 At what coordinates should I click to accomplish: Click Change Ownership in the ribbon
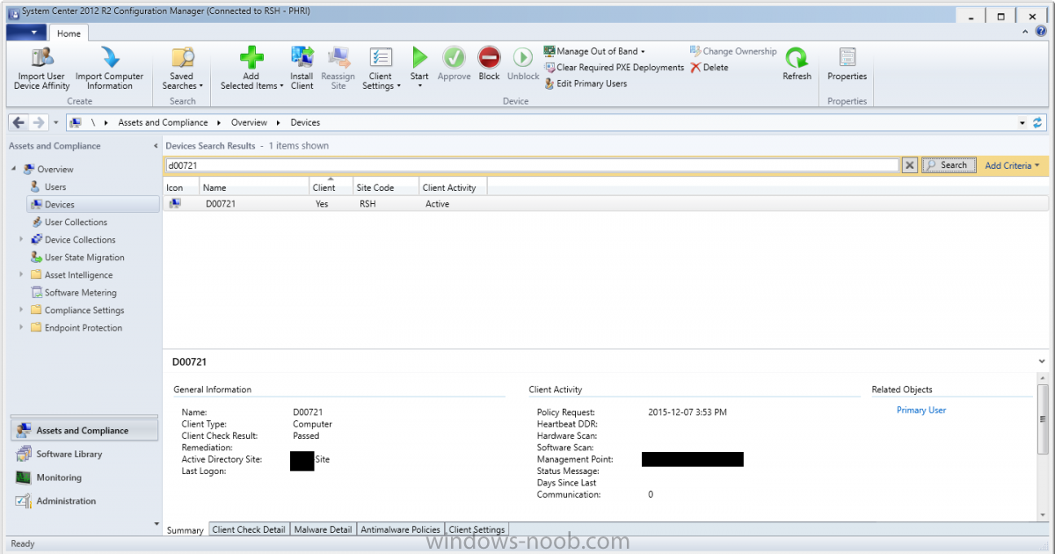[x=733, y=51]
